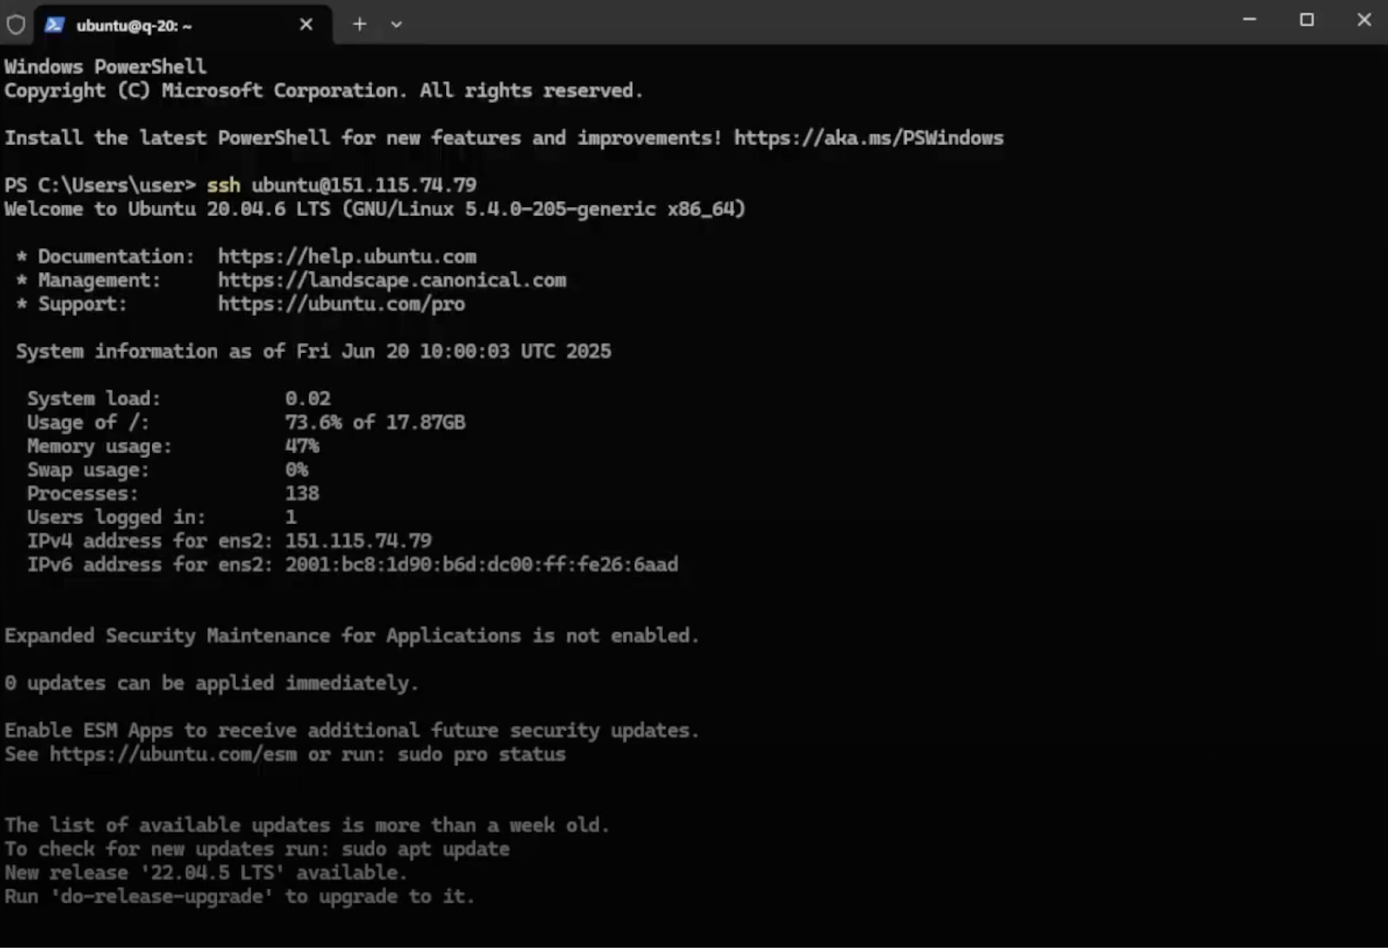The width and height of the screenshot is (1388, 948).
Task: Click 'sudo apt update' command text
Action: [426, 848]
